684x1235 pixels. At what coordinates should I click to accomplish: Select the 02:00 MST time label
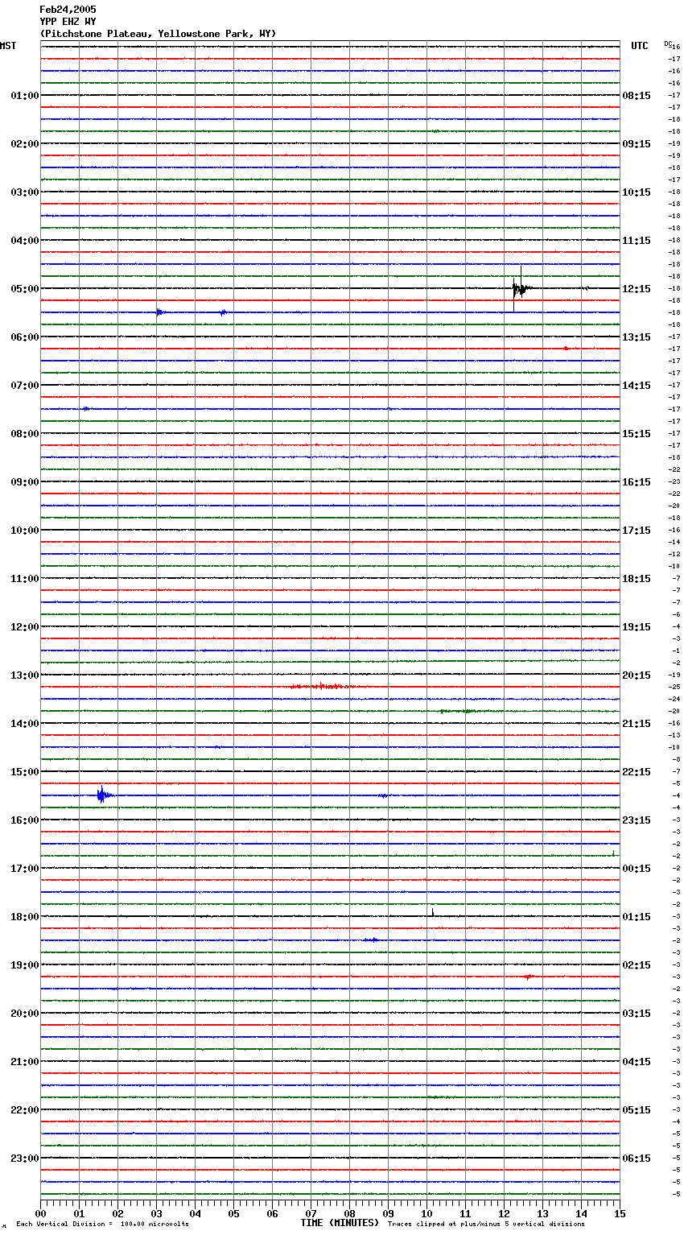[x=25, y=144]
